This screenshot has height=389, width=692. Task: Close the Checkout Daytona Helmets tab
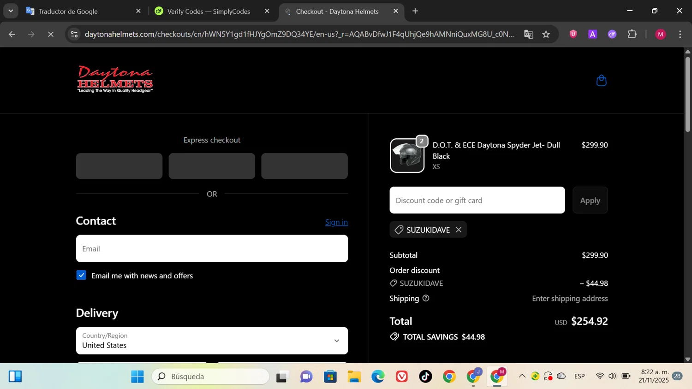395,11
